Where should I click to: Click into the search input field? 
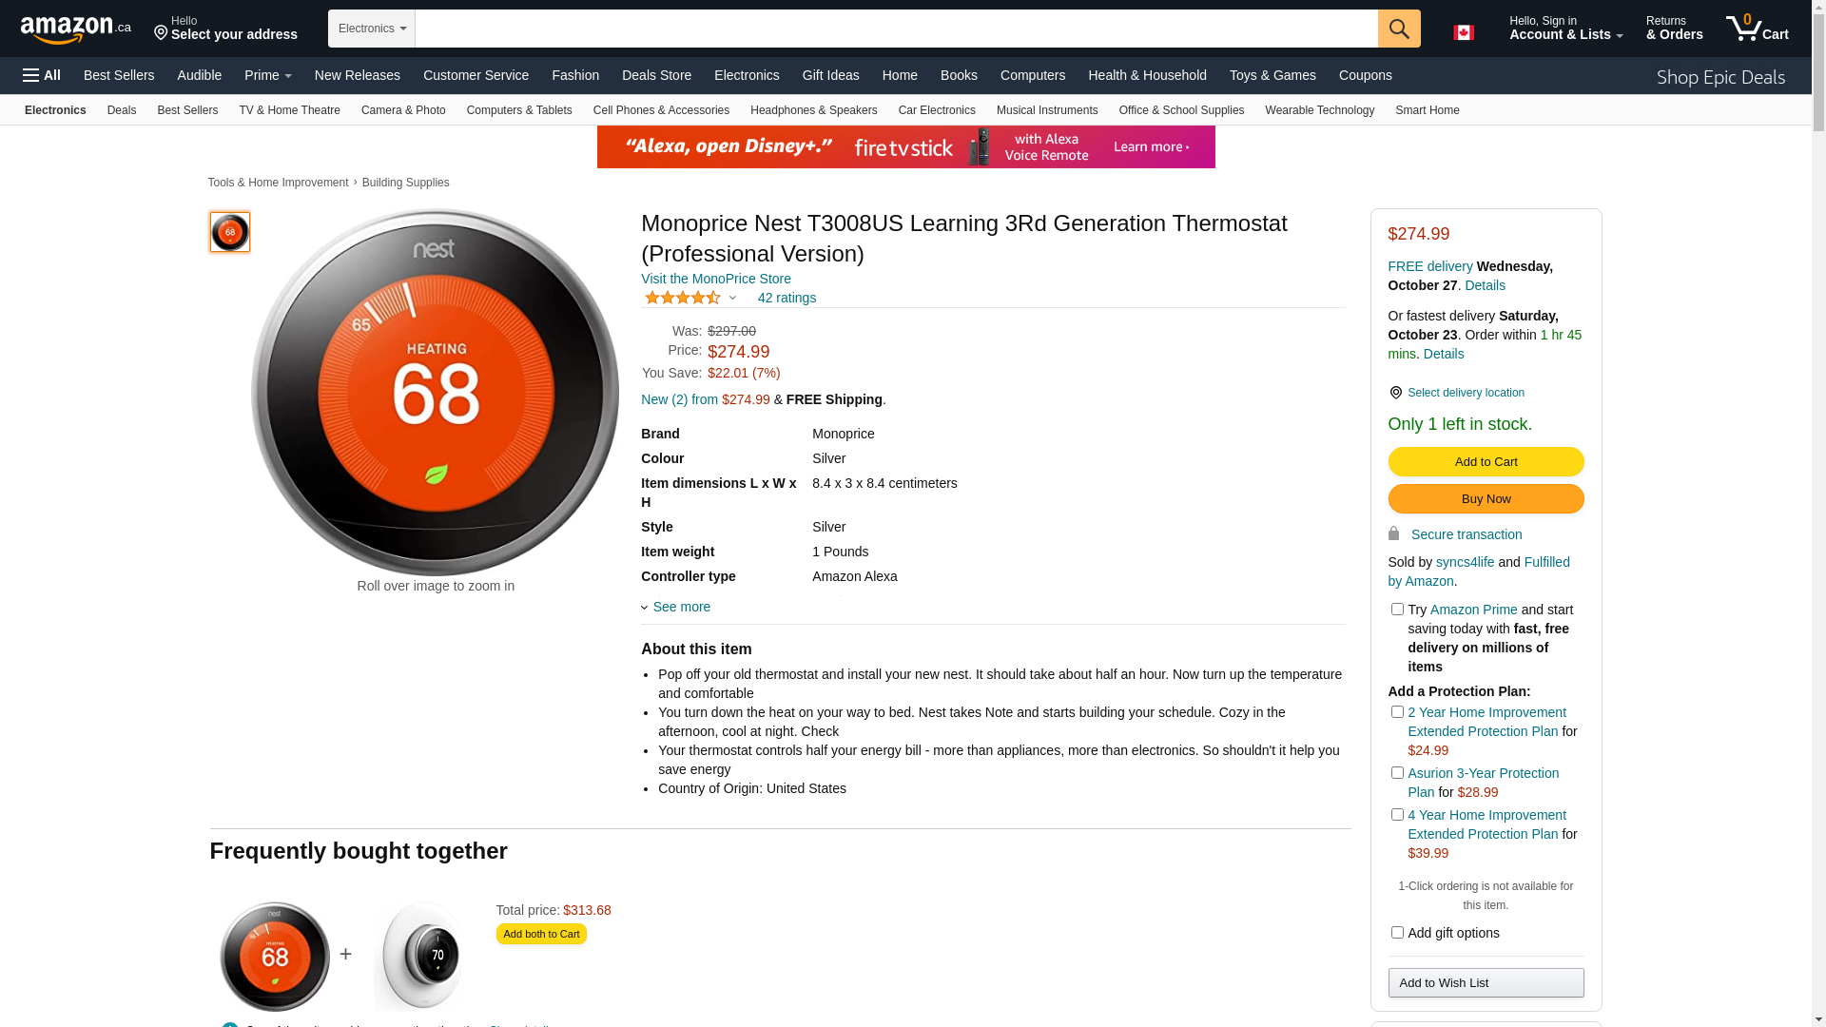click(x=896, y=29)
